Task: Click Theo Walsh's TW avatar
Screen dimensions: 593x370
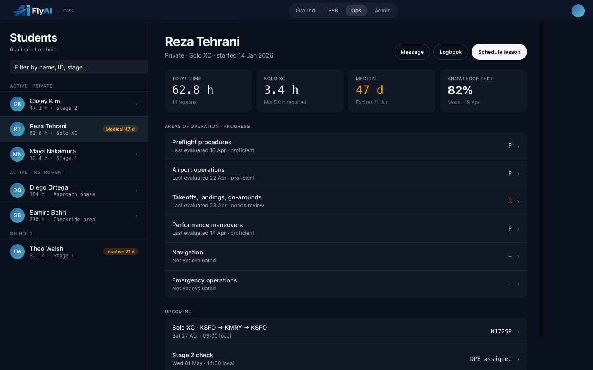Action: tap(17, 252)
